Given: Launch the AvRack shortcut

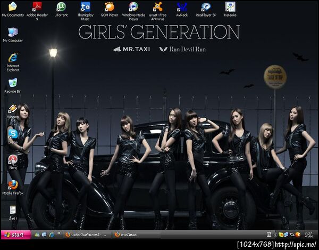Looking at the screenshot, I should pos(182,9).
